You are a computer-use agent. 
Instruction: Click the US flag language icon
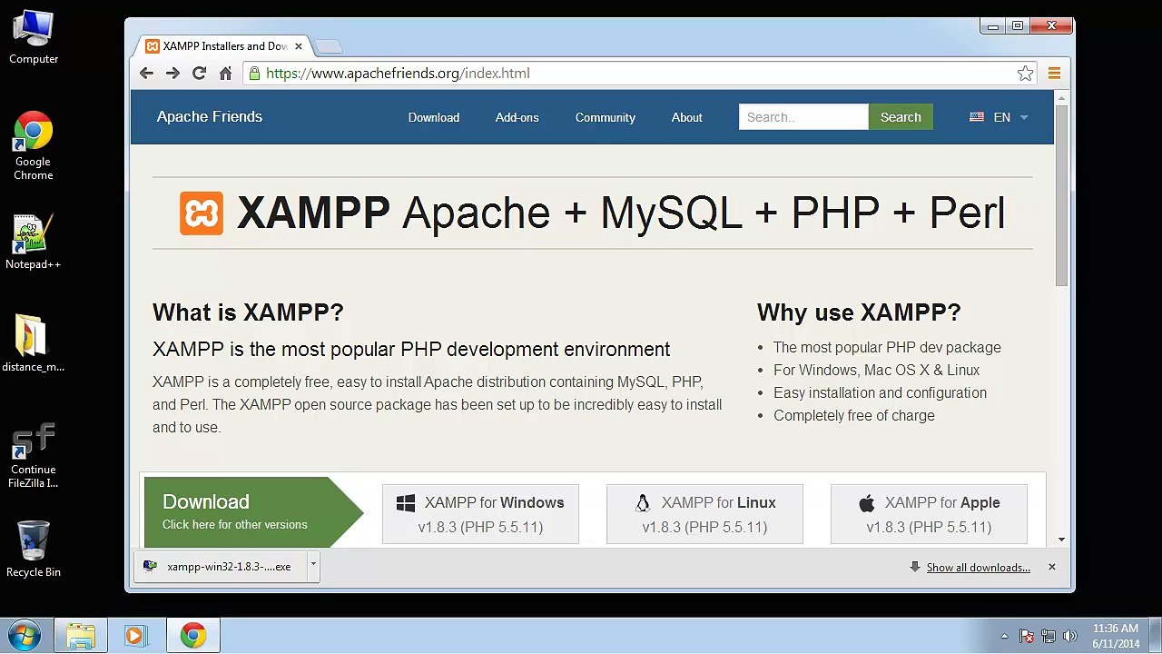pos(977,117)
